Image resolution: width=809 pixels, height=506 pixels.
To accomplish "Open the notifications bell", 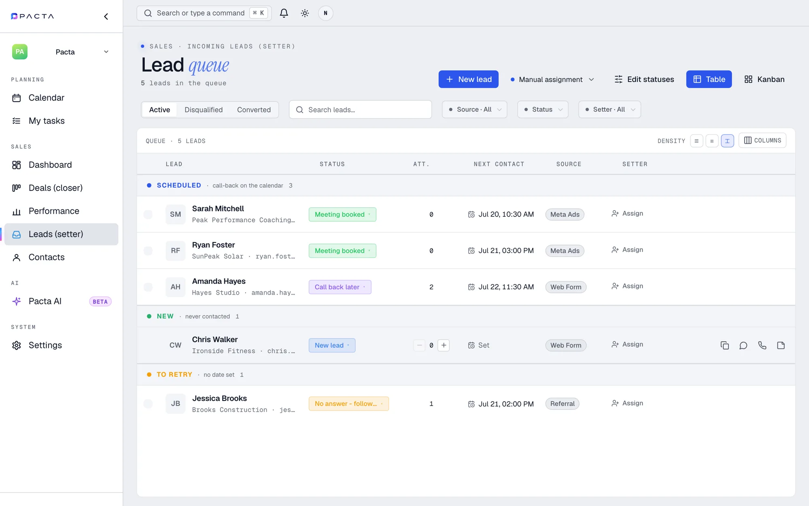I will coord(284,13).
